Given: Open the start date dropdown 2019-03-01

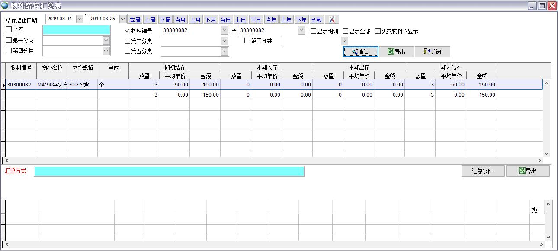Looking at the screenshot, I should click(x=80, y=19).
